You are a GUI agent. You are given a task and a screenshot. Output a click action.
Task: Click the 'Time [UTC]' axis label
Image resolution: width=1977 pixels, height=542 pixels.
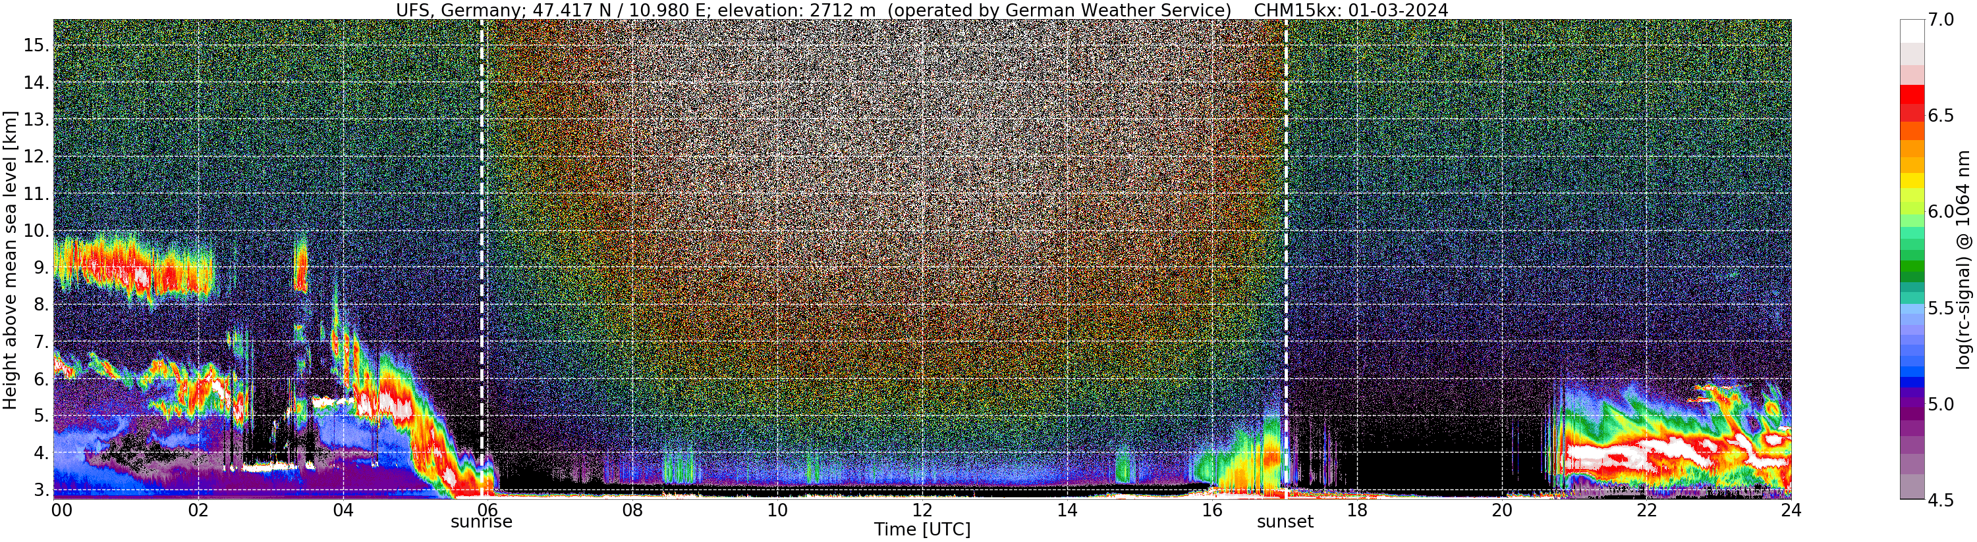922,530
